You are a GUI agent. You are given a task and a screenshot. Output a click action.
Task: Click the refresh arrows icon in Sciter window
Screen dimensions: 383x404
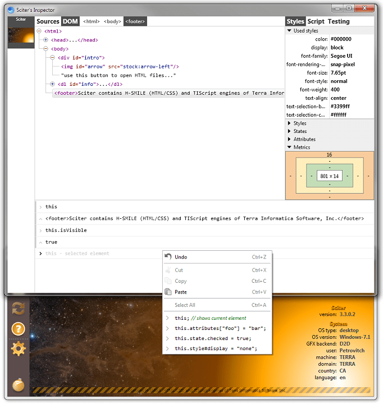point(19,309)
